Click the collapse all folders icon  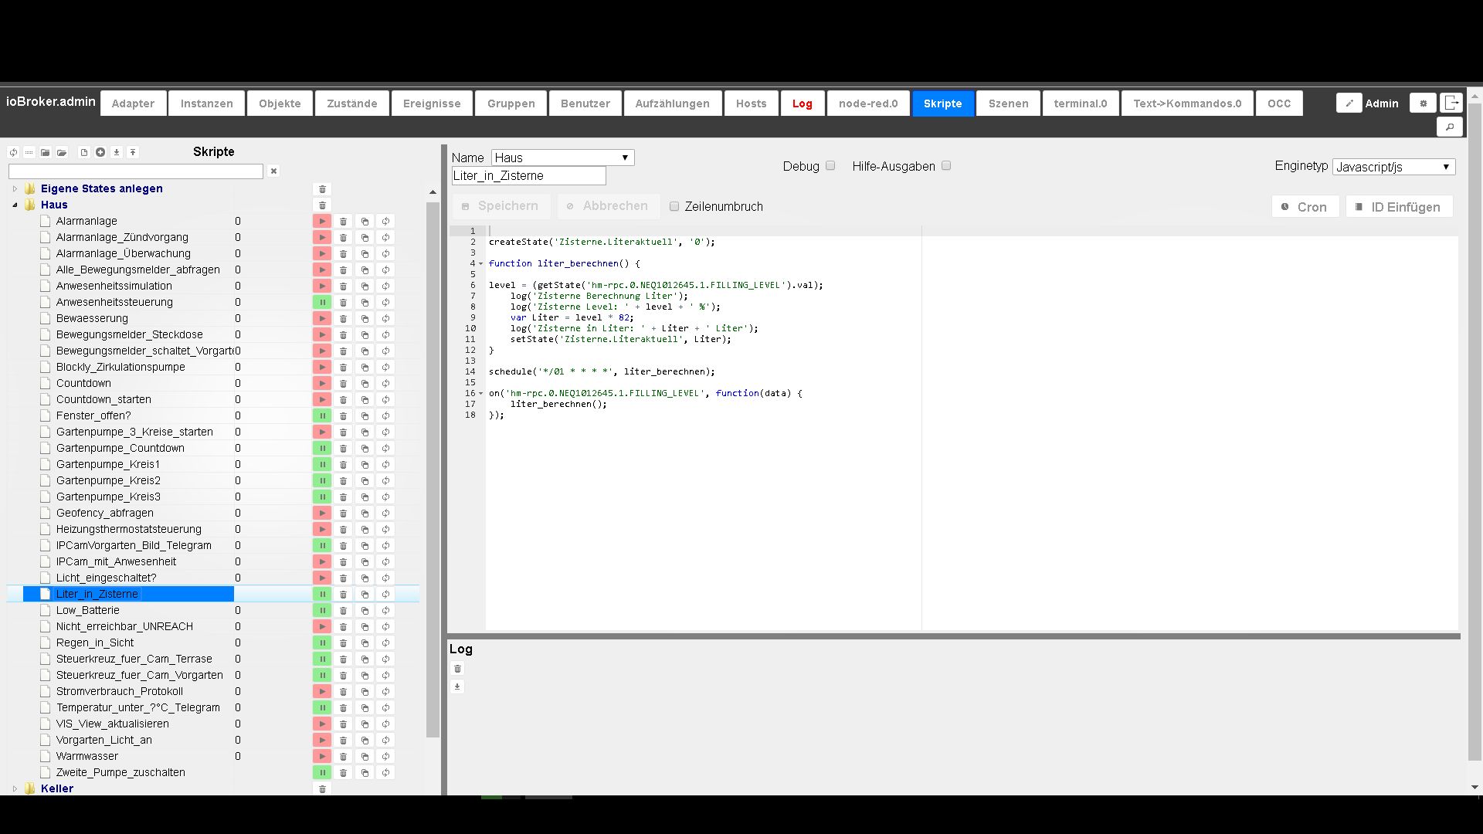click(x=46, y=152)
